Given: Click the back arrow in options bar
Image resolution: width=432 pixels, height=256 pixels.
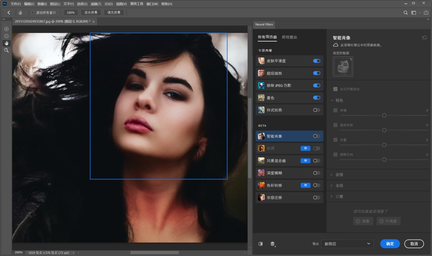Looking at the screenshot, I should pyautogui.click(x=9, y=12).
